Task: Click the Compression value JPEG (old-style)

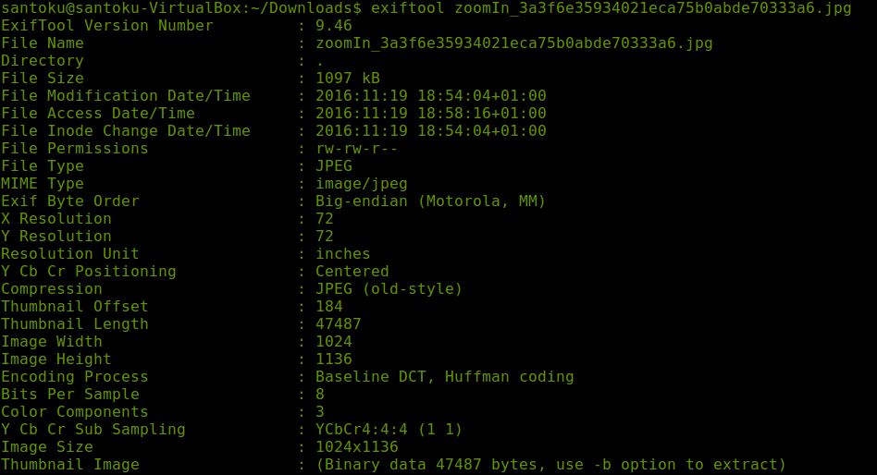Action: pos(389,289)
